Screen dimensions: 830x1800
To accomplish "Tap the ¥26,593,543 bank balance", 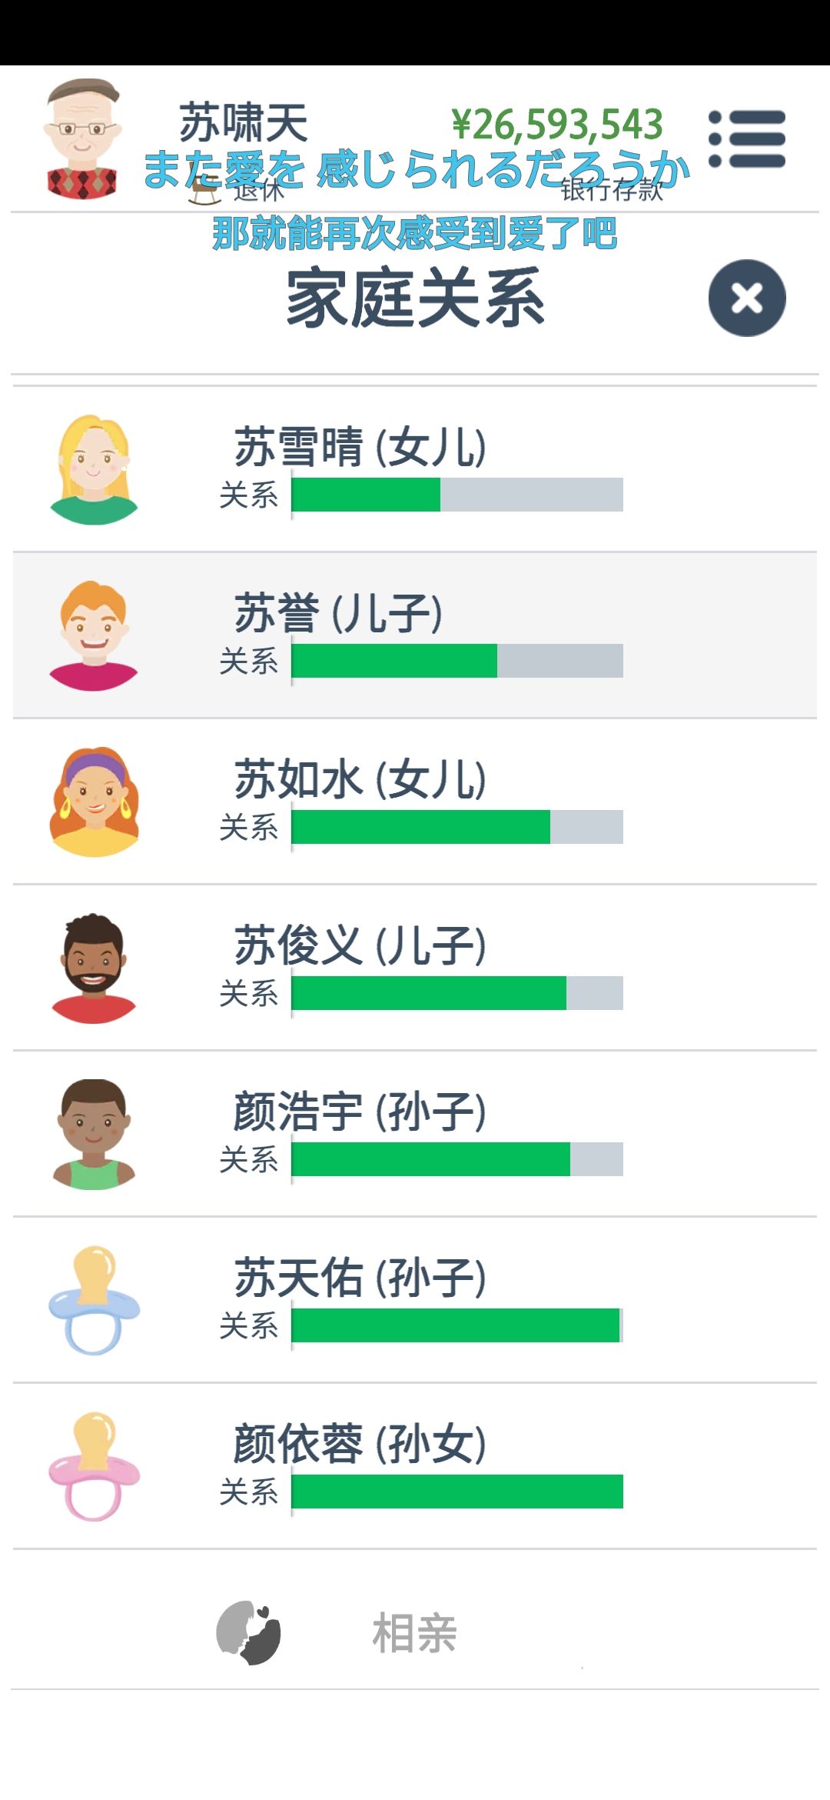I will click(x=557, y=125).
